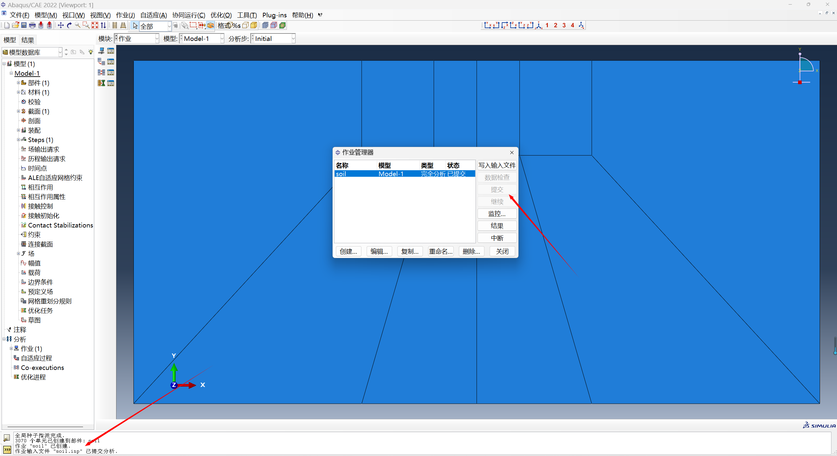Viewport: 837px width, 456px height.
Task: Apply the iso view icon
Action: click(x=539, y=25)
